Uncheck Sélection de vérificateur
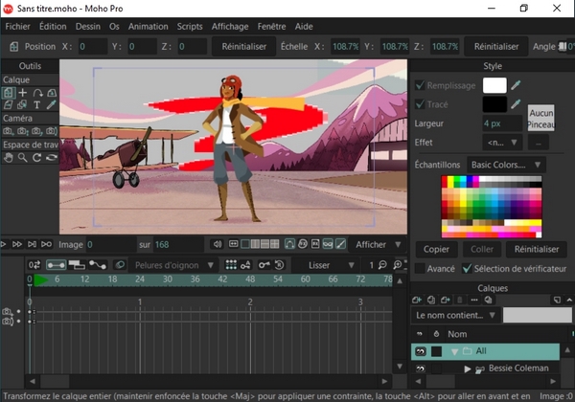This screenshot has height=402, width=575. (x=467, y=269)
